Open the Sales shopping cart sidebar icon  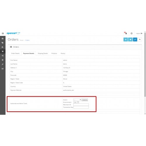[3, 51]
